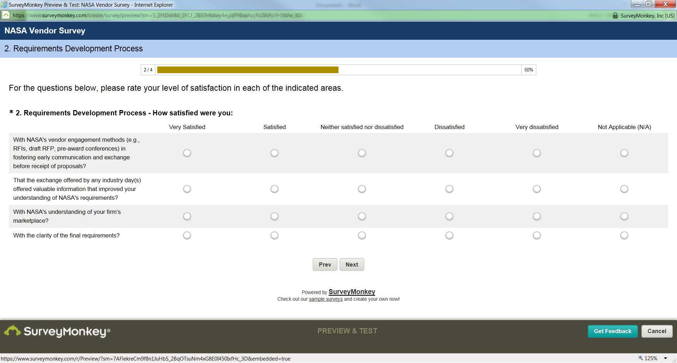Click the Get Feedback button

pyautogui.click(x=612, y=331)
